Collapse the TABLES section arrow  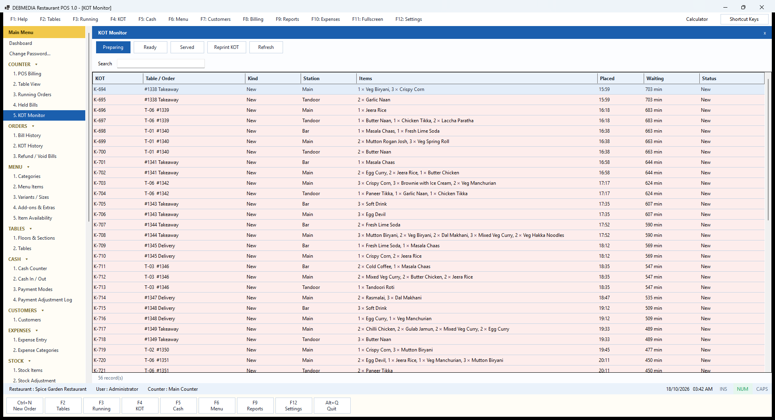click(31, 229)
